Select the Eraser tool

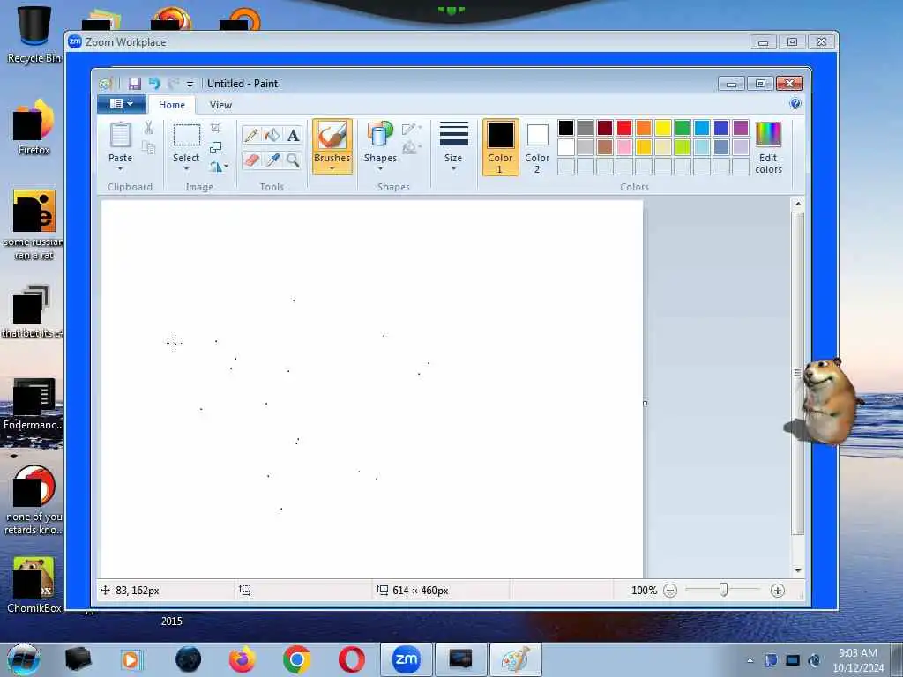251,160
